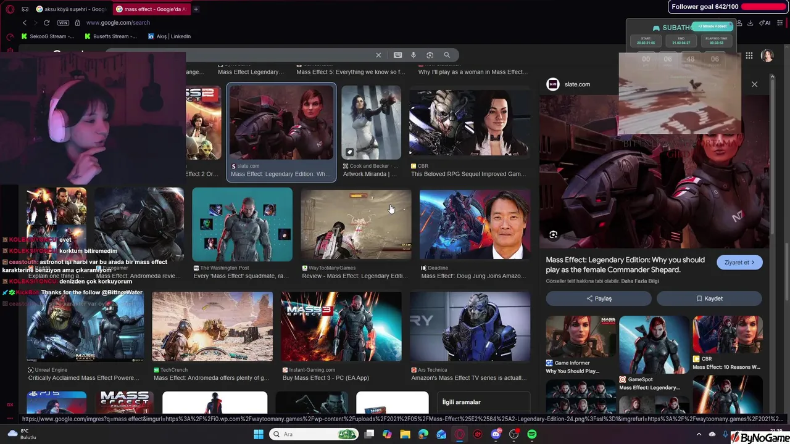Open the on-screen keyboard input tool
790x444 pixels.
pyautogui.click(x=398, y=55)
